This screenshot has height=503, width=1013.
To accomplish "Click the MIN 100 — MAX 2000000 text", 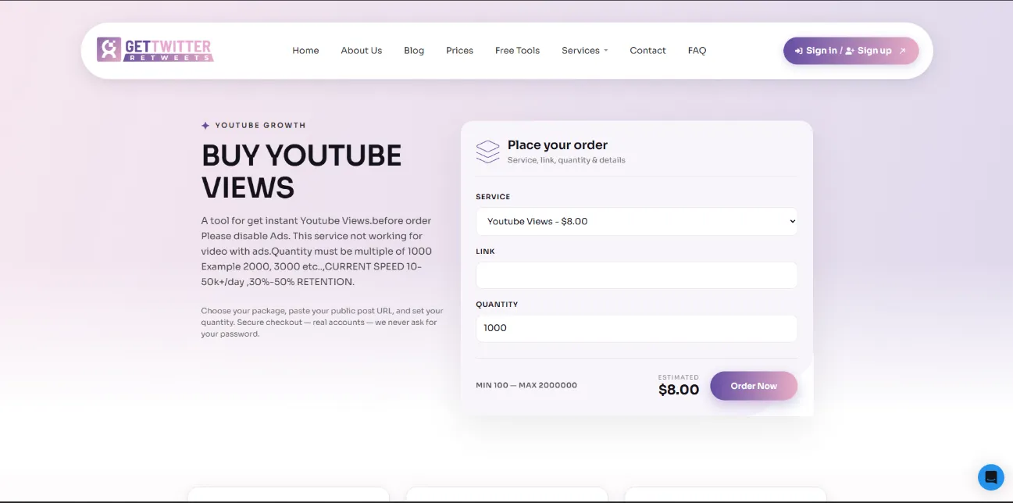I will tap(526, 385).
